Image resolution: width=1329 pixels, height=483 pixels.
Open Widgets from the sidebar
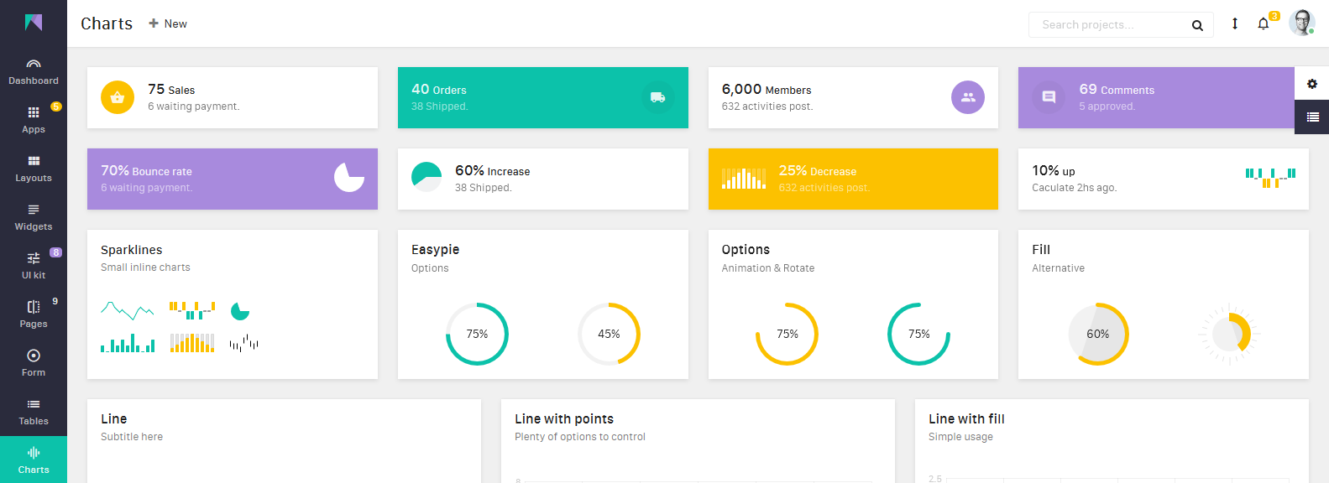[x=34, y=217]
